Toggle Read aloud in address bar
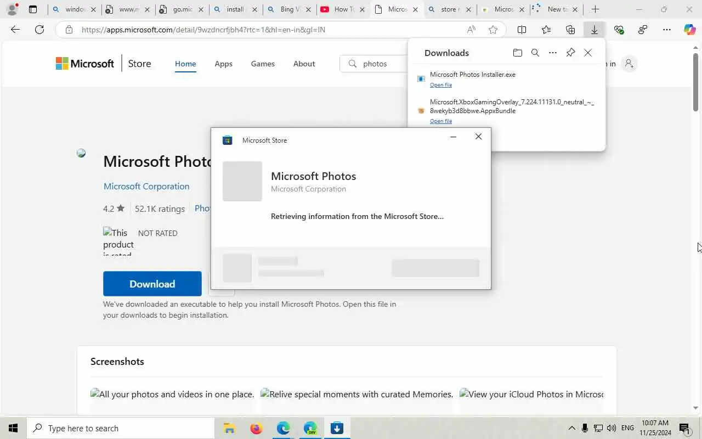Screen dimensions: 702x439 pyautogui.click(x=471, y=30)
